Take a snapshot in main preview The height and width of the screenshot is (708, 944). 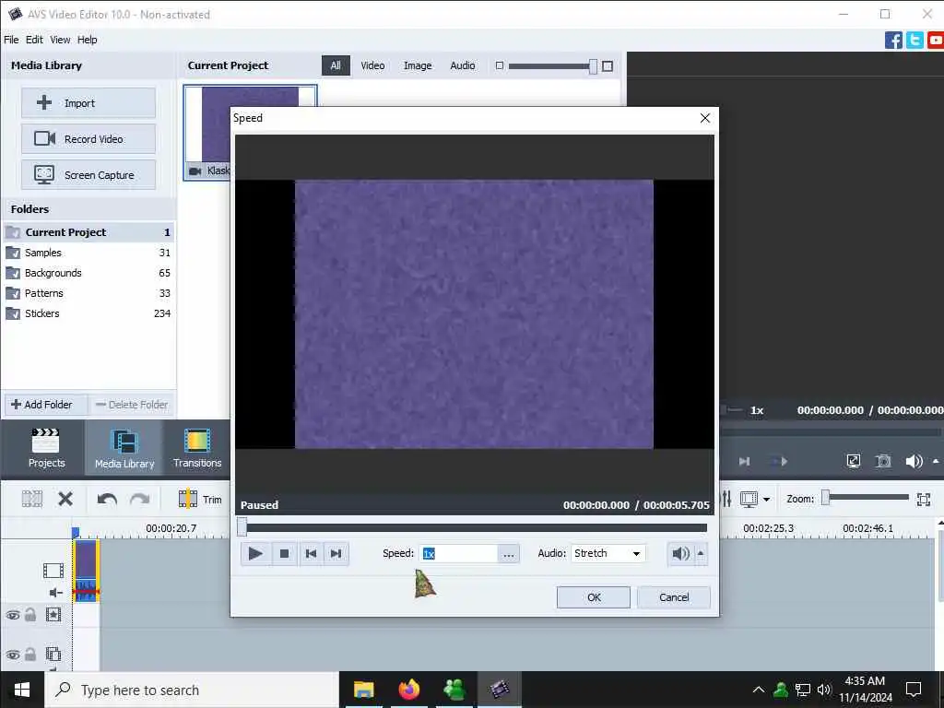pyautogui.click(x=883, y=462)
